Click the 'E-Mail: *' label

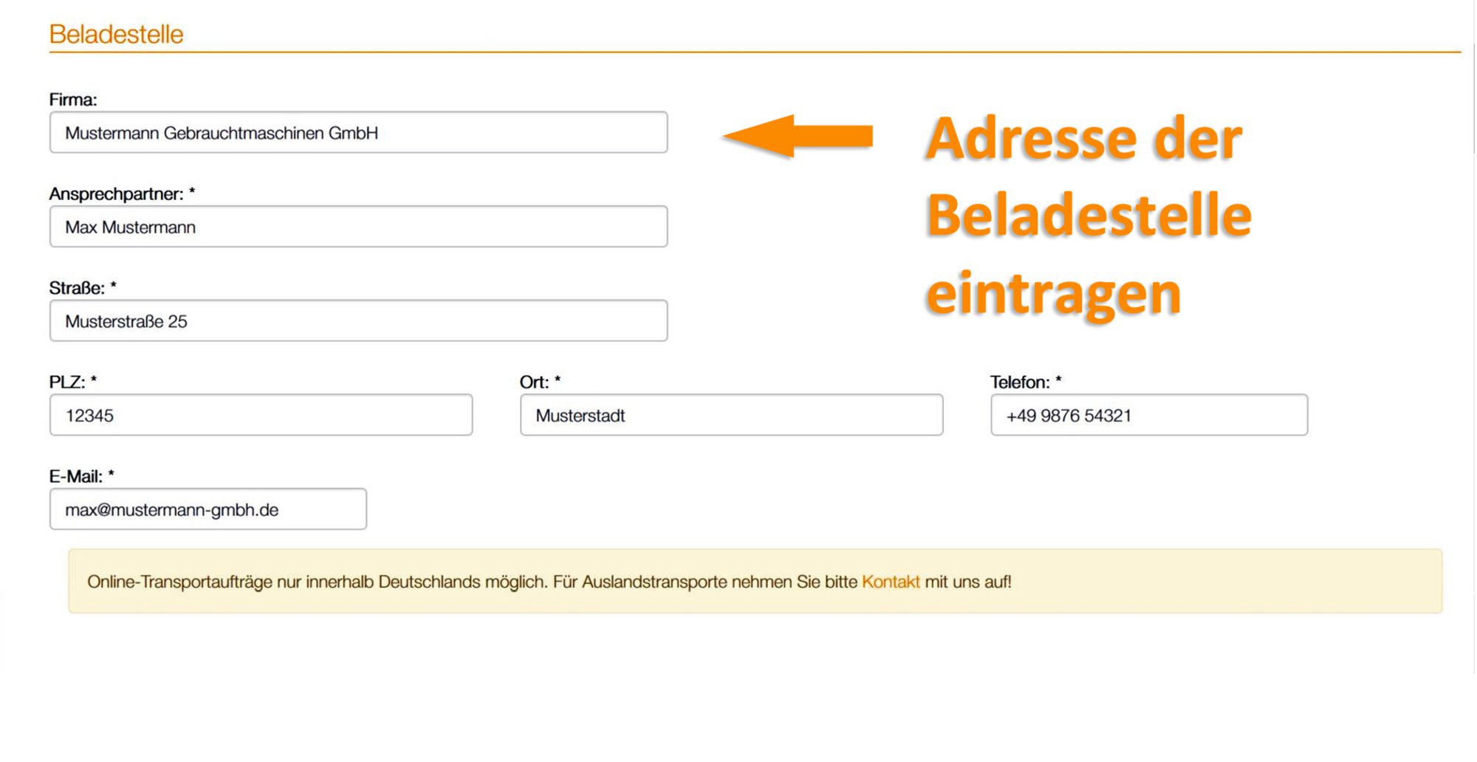(82, 476)
